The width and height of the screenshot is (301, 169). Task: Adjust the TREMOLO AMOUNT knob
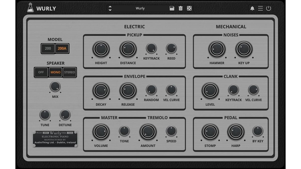click(148, 131)
